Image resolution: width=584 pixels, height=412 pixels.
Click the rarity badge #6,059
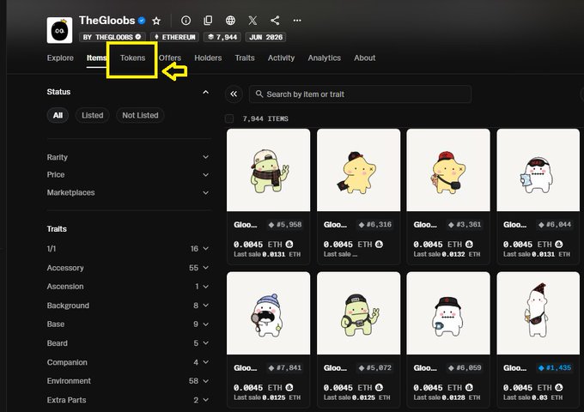(x=465, y=368)
